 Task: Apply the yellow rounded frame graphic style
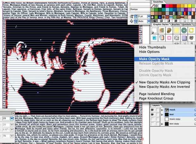[x=191, y=30]
